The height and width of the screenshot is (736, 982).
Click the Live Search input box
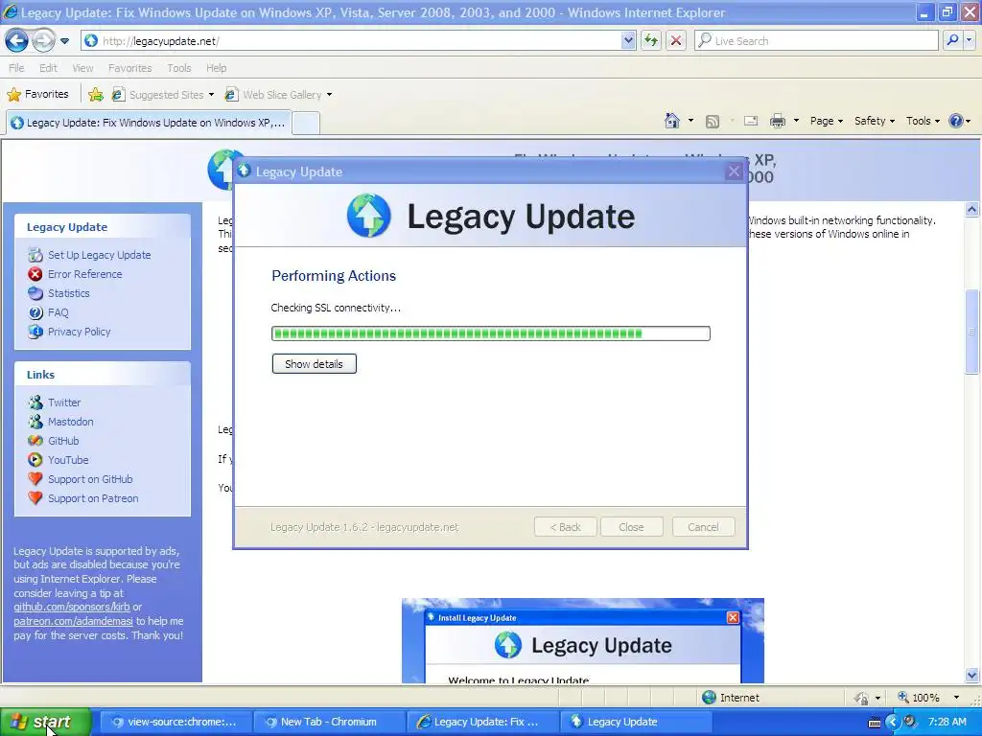[816, 40]
